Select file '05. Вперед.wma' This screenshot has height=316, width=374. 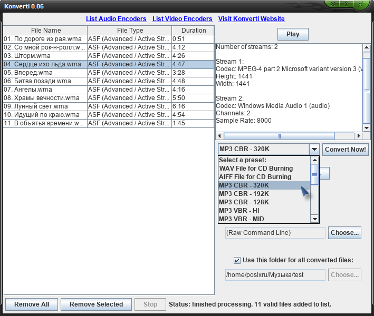[45, 73]
